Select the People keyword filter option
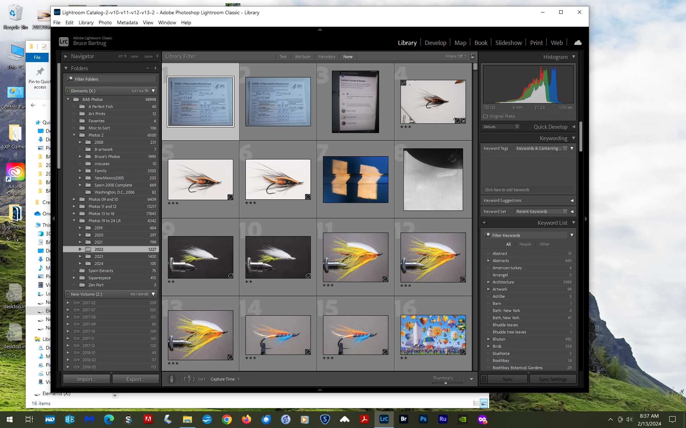The width and height of the screenshot is (686, 428). [525, 244]
